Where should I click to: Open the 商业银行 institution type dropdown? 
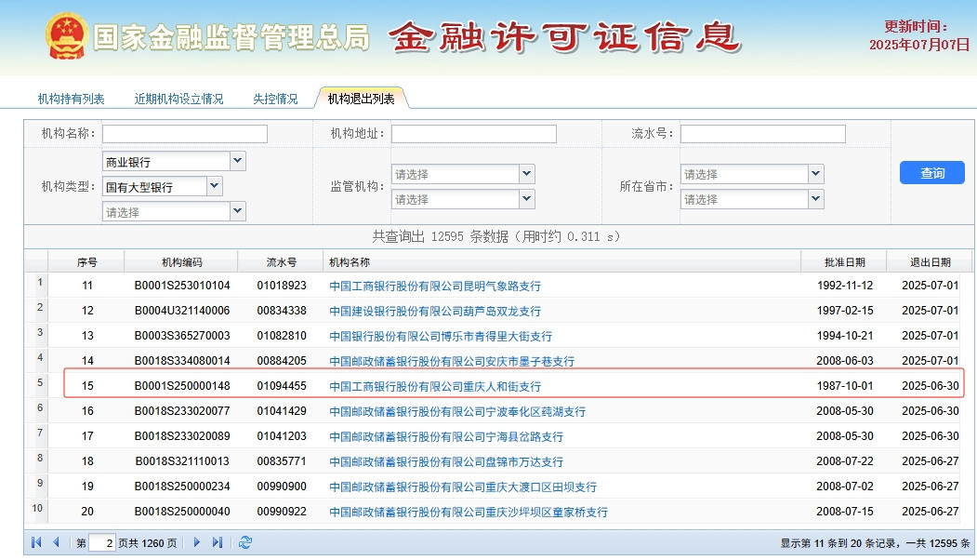(x=237, y=161)
